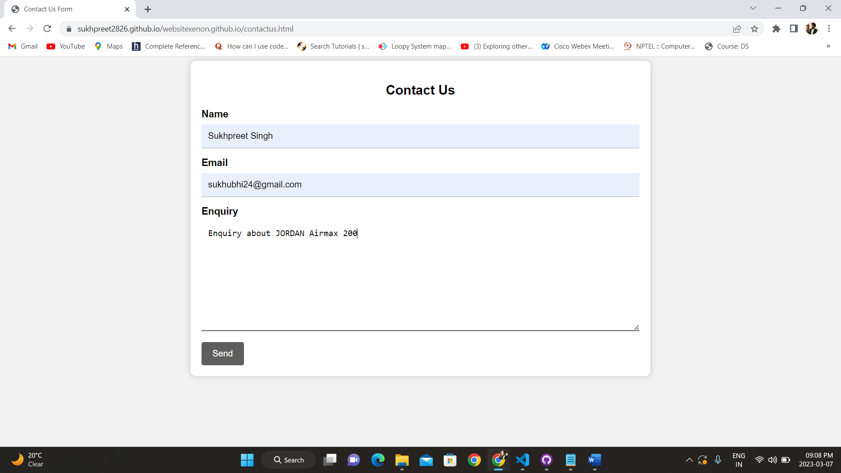Click the site lock icon
Image resolution: width=841 pixels, height=473 pixels.
69,29
